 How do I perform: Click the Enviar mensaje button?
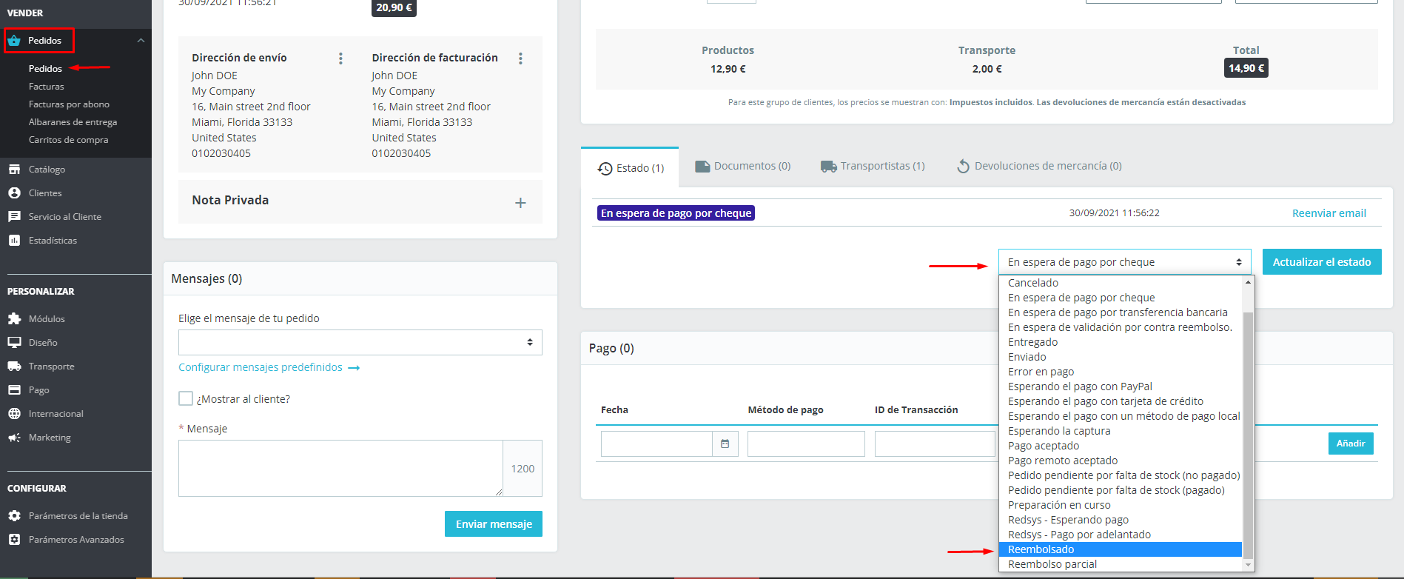[x=494, y=524]
